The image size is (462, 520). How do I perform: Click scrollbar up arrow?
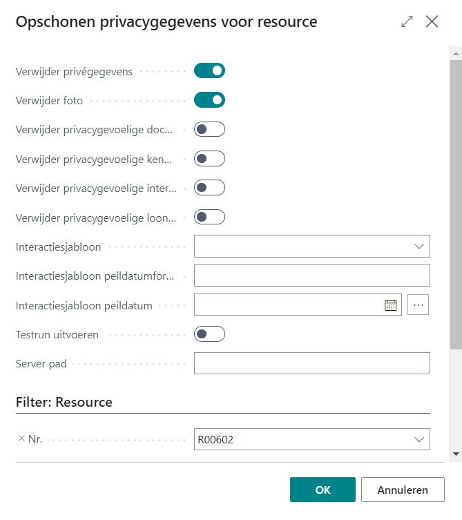(456, 52)
